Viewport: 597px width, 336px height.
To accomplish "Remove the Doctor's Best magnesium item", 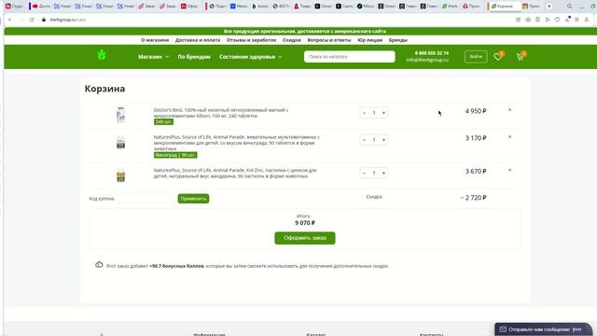I will point(510,110).
